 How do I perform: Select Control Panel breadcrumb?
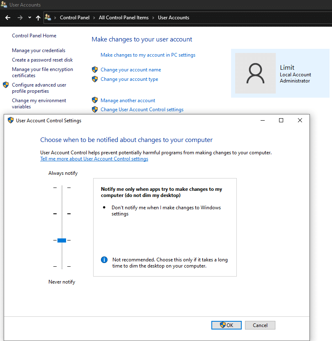coord(75,18)
